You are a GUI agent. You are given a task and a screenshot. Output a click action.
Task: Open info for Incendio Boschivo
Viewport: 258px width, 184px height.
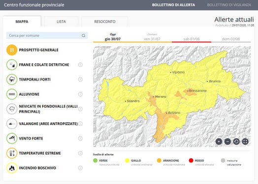point(80,168)
